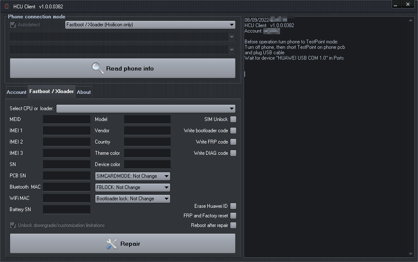Click the log date '08/09/2022'
The height and width of the screenshot is (262, 418).
point(257,20)
